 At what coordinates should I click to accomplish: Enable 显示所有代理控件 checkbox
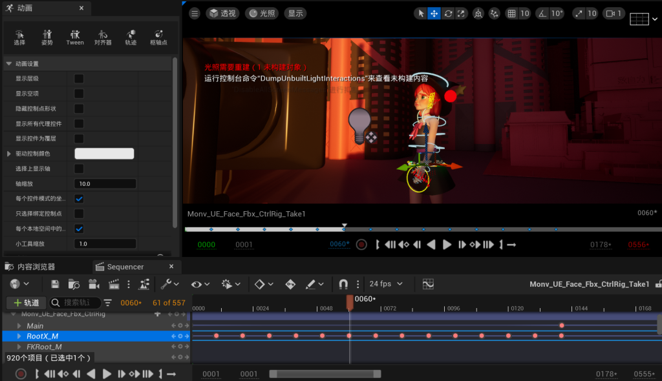pyautogui.click(x=79, y=123)
